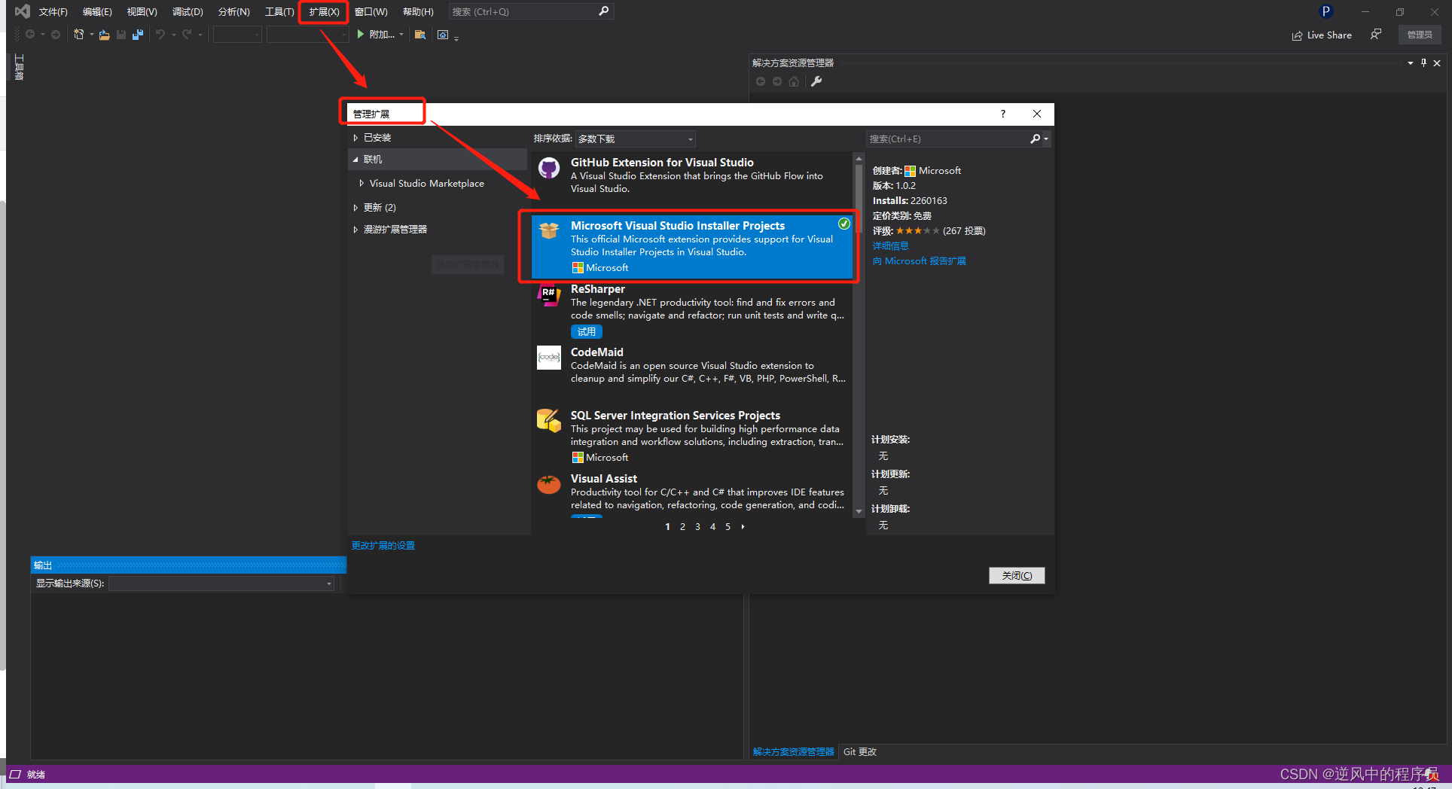Click the Live Share button

pos(1322,35)
